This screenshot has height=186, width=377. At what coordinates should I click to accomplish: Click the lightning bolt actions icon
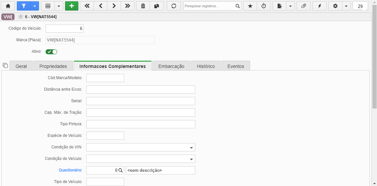point(320,6)
